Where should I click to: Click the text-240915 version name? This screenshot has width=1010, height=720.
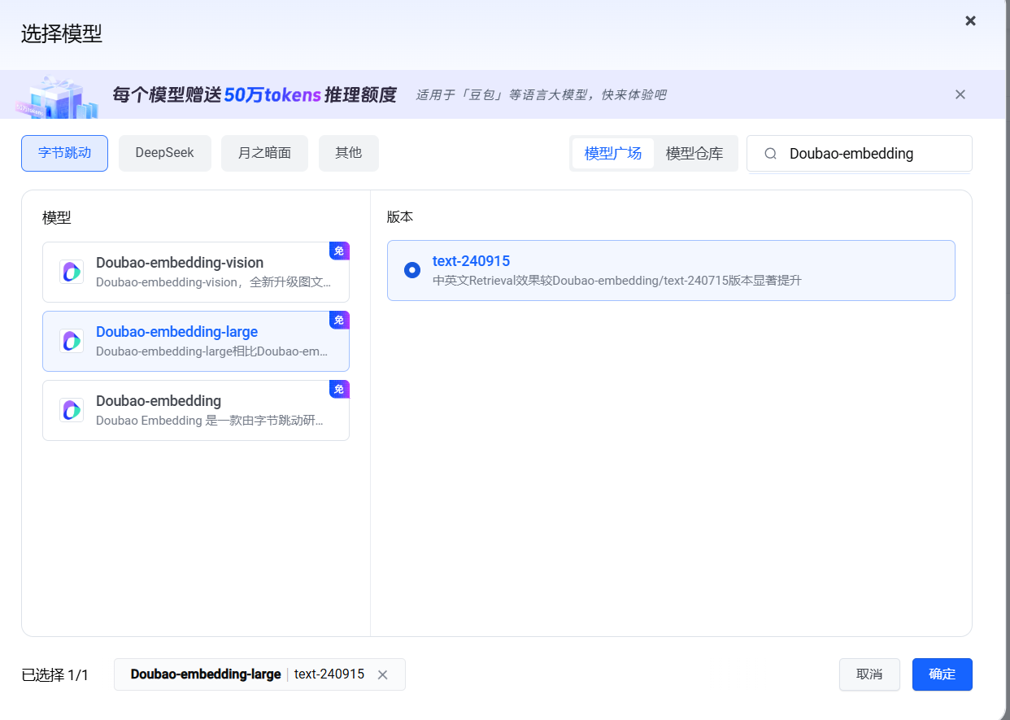[471, 261]
